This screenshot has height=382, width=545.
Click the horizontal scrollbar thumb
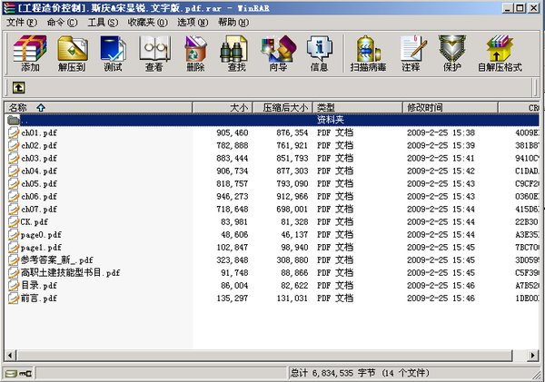(x=264, y=356)
